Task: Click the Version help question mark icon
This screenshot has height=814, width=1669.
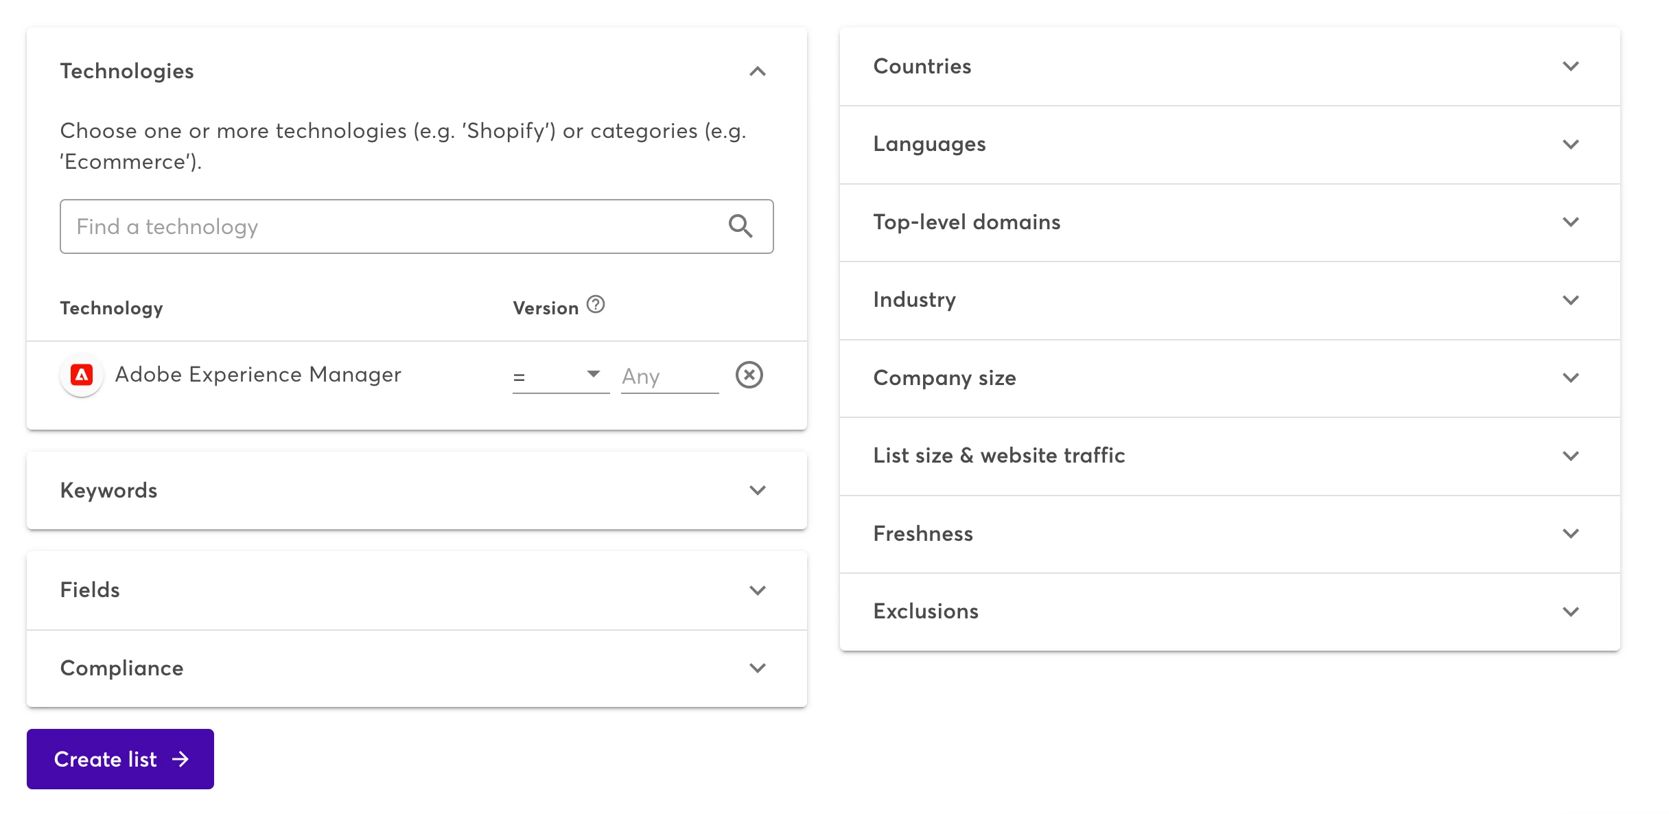Action: click(x=596, y=304)
